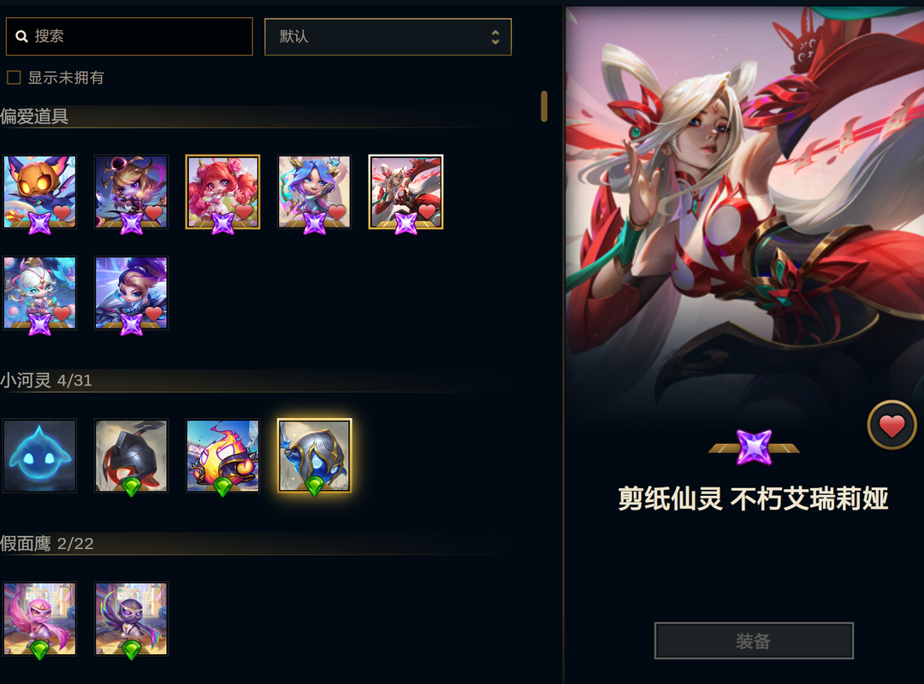This screenshot has height=684, width=924.
Task: Click the list vertical scrollbar handle
Action: pyautogui.click(x=544, y=106)
